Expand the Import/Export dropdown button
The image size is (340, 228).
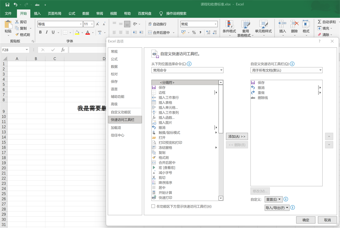coord(277,208)
